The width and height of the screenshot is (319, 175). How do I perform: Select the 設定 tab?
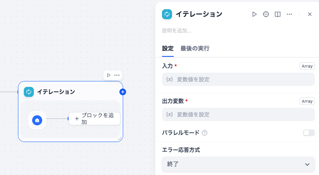pyautogui.click(x=168, y=48)
